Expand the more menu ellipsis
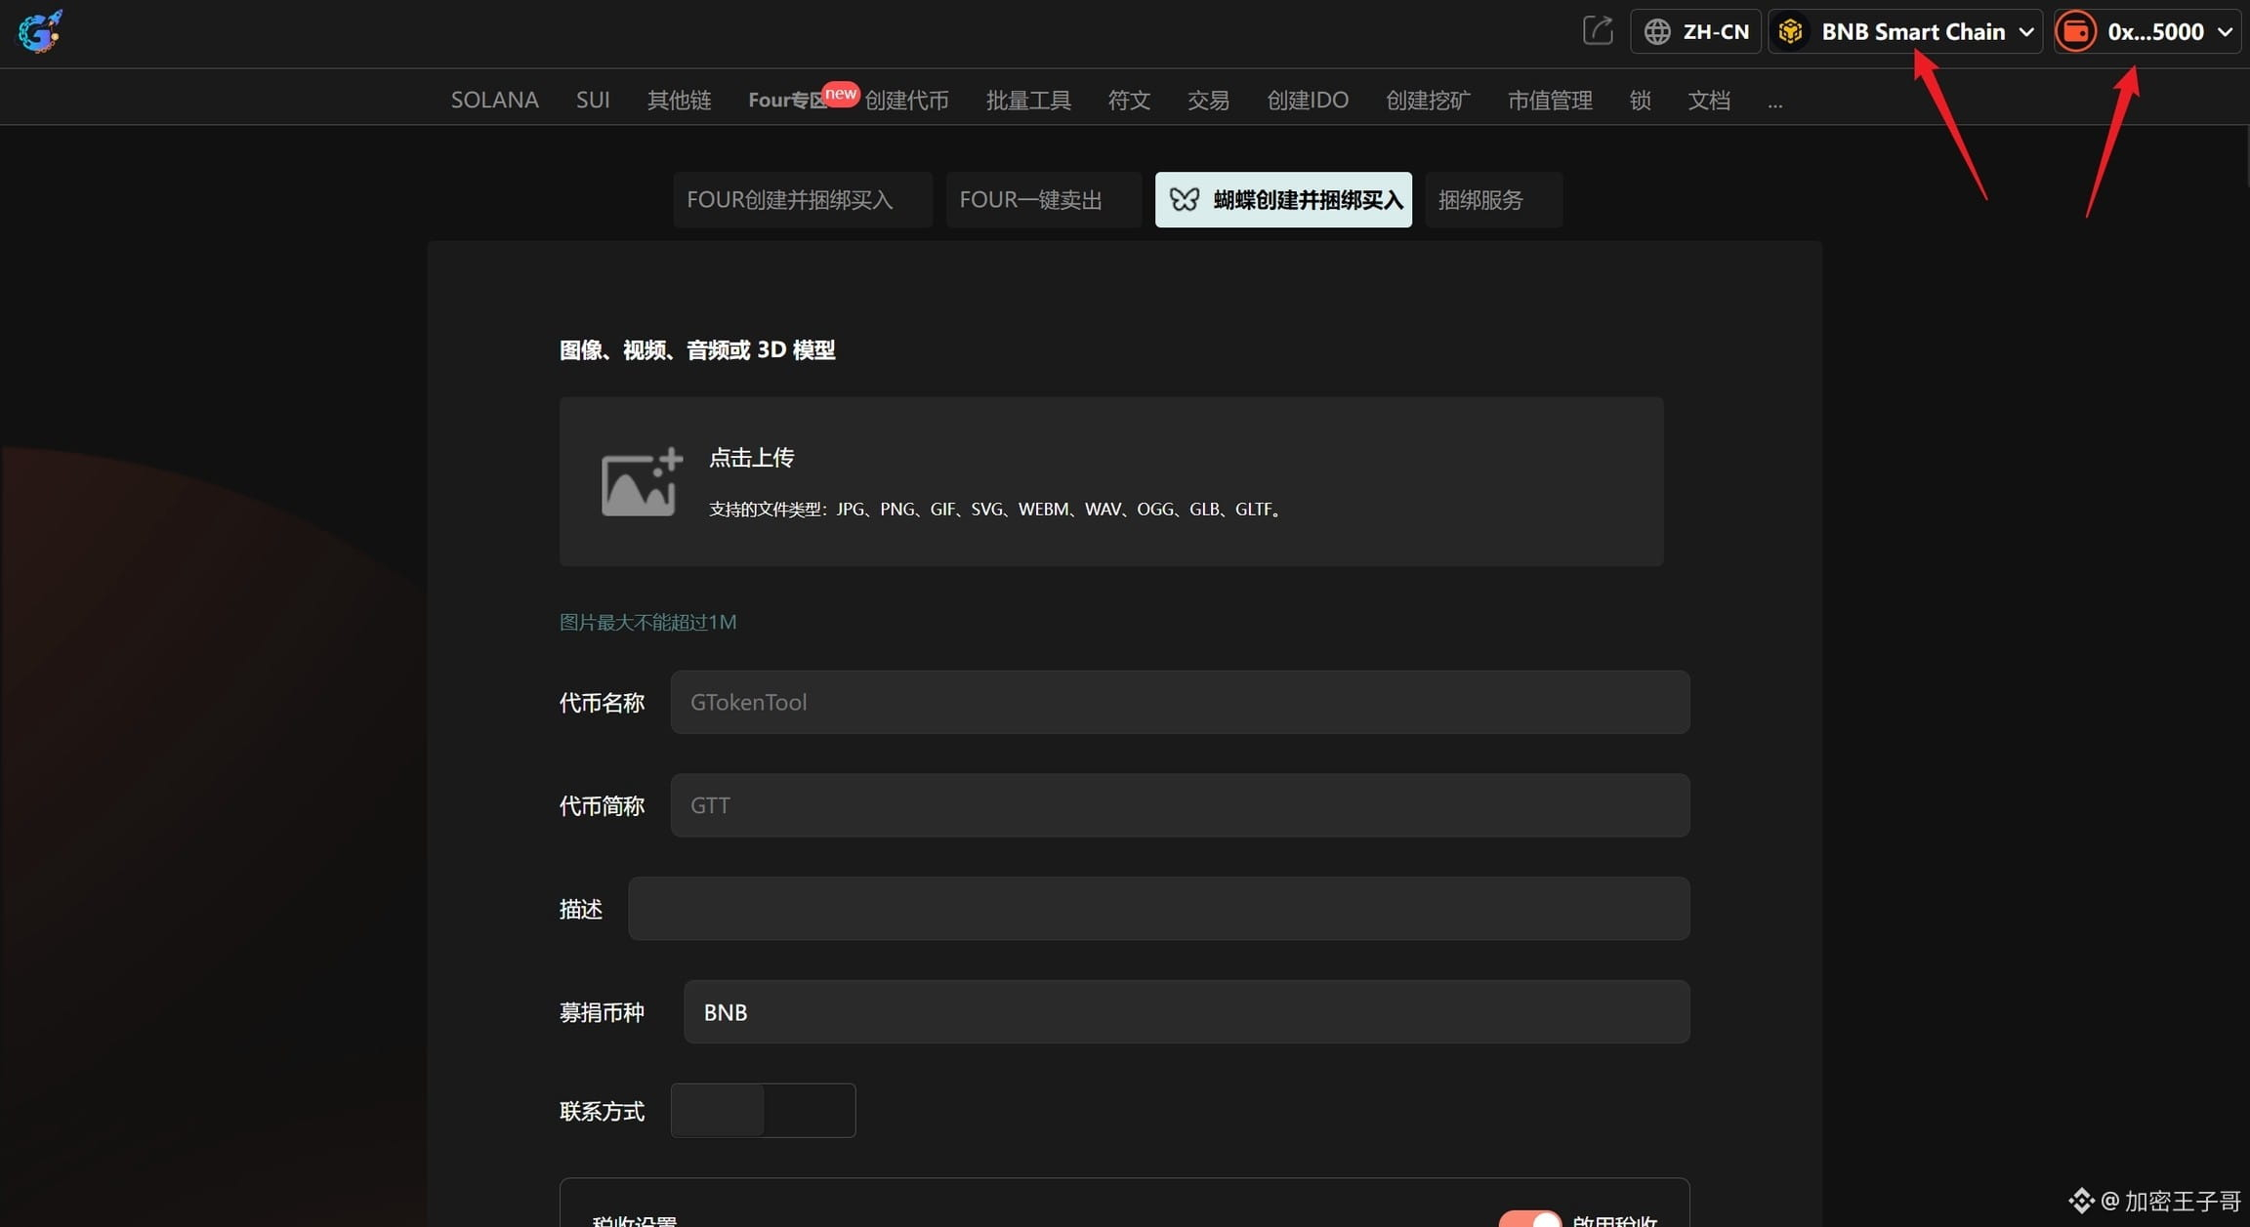Image resolution: width=2250 pixels, height=1227 pixels. pyautogui.click(x=1774, y=101)
